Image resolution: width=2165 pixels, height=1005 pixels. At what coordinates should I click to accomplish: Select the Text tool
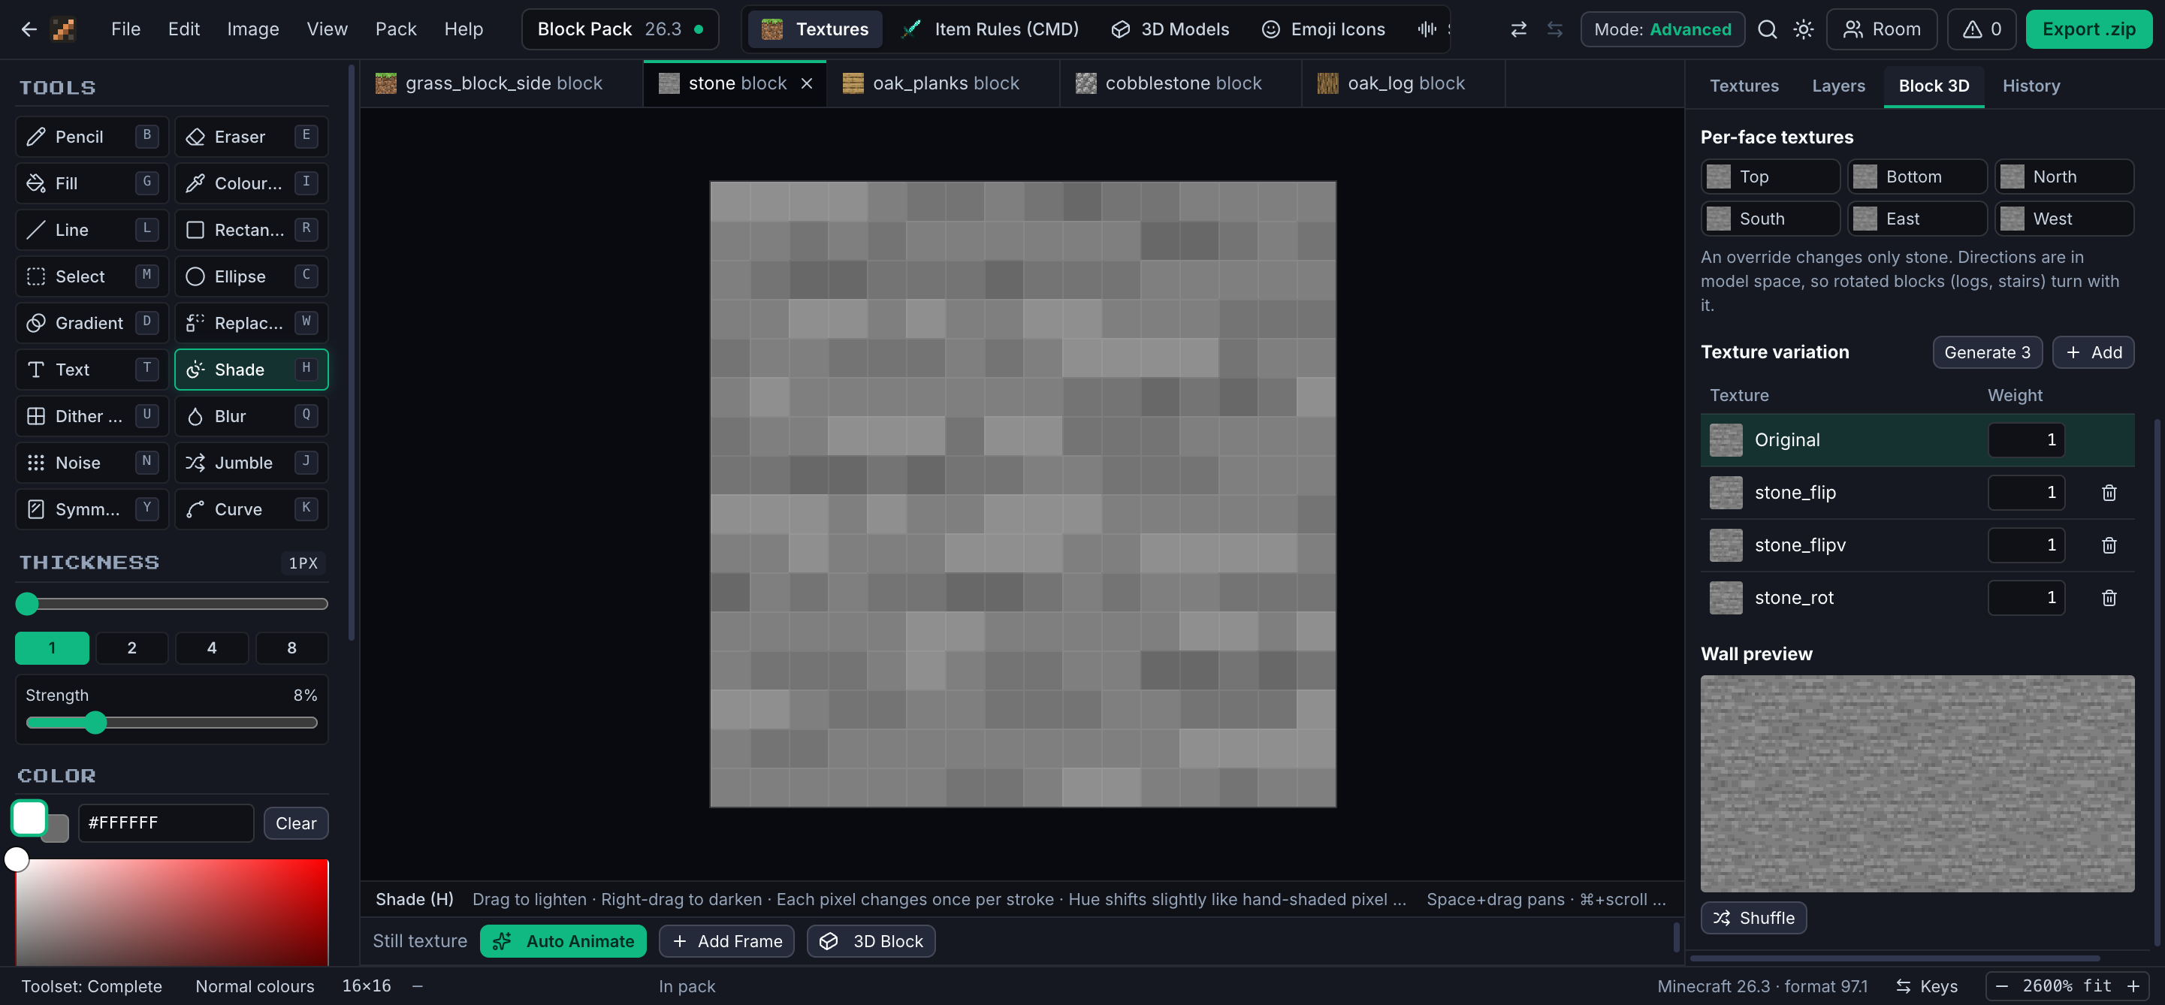92,370
